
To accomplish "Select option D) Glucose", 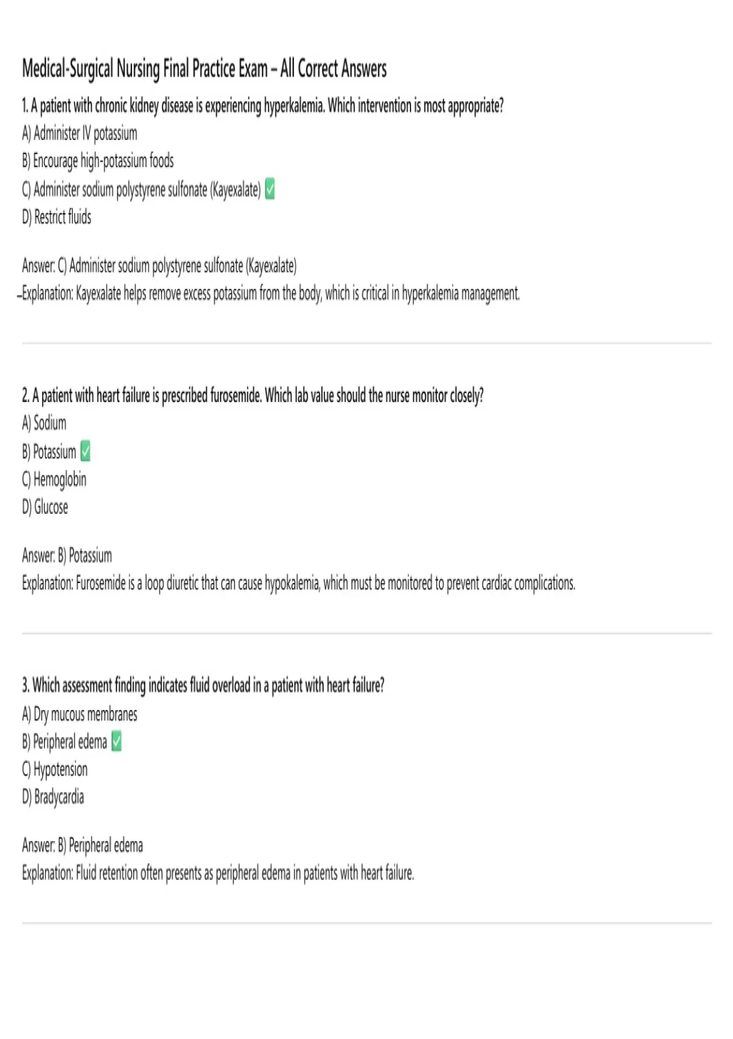I will click(45, 507).
